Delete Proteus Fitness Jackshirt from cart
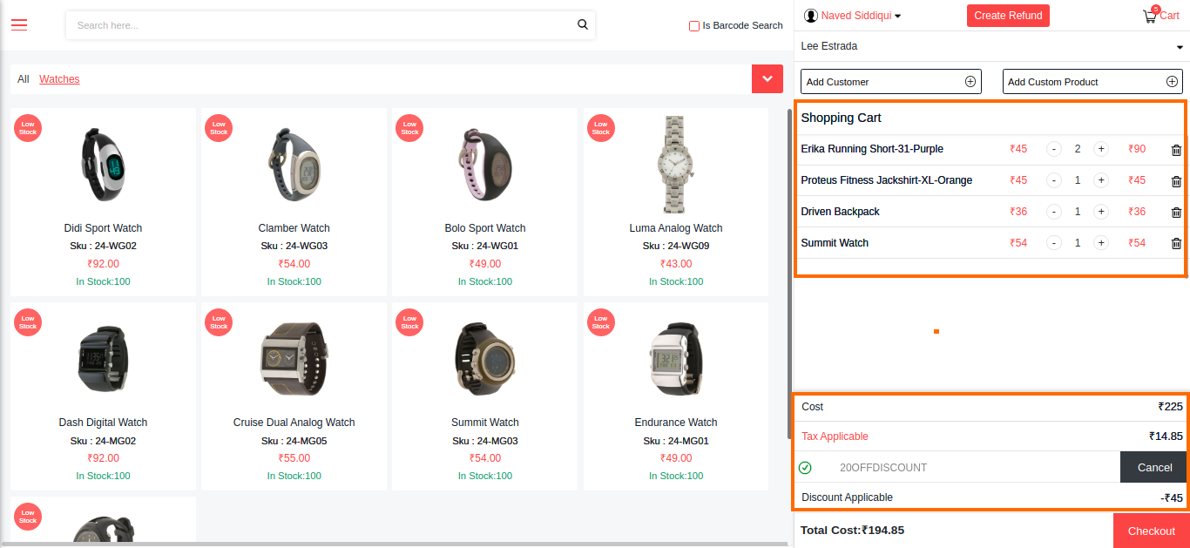 tap(1176, 181)
